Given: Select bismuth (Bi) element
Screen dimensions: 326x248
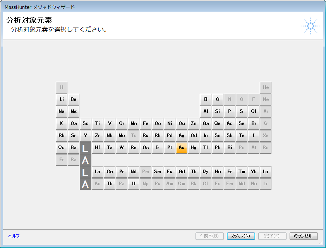Looking at the screenshot, I should tap(230, 148).
